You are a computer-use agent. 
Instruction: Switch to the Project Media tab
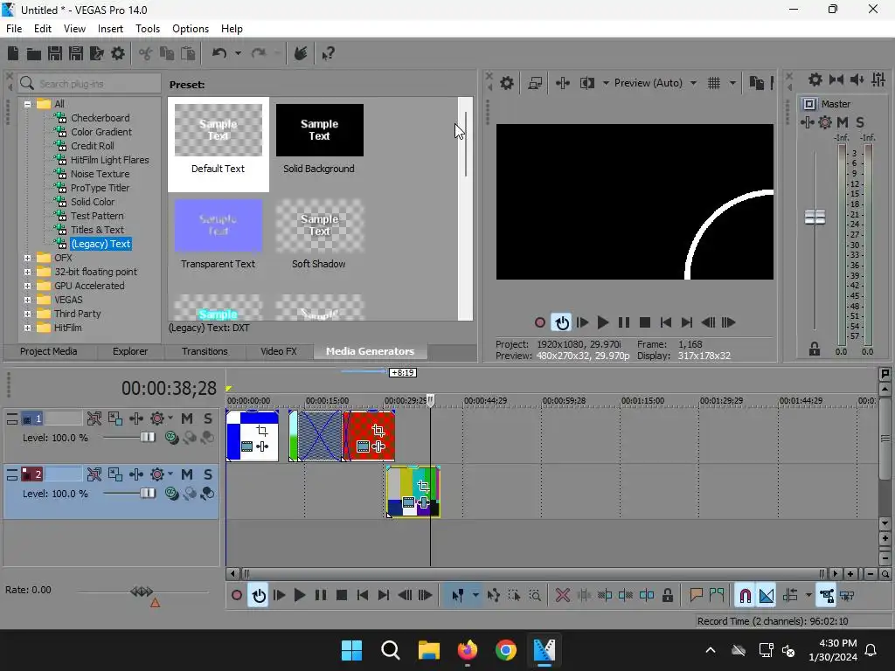(49, 351)
